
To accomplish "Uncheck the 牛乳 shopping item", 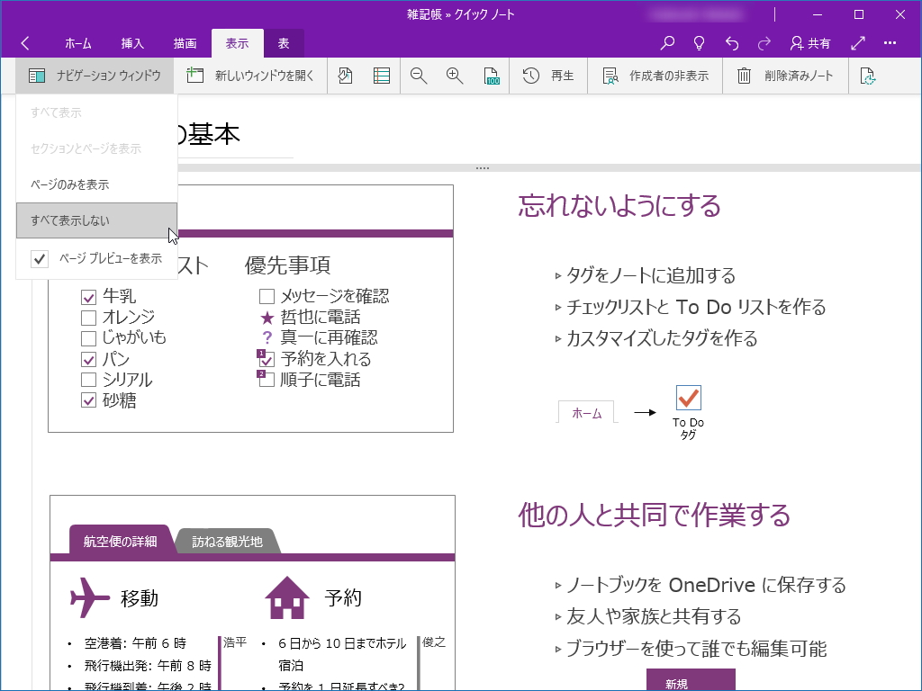I will point(88,297).
